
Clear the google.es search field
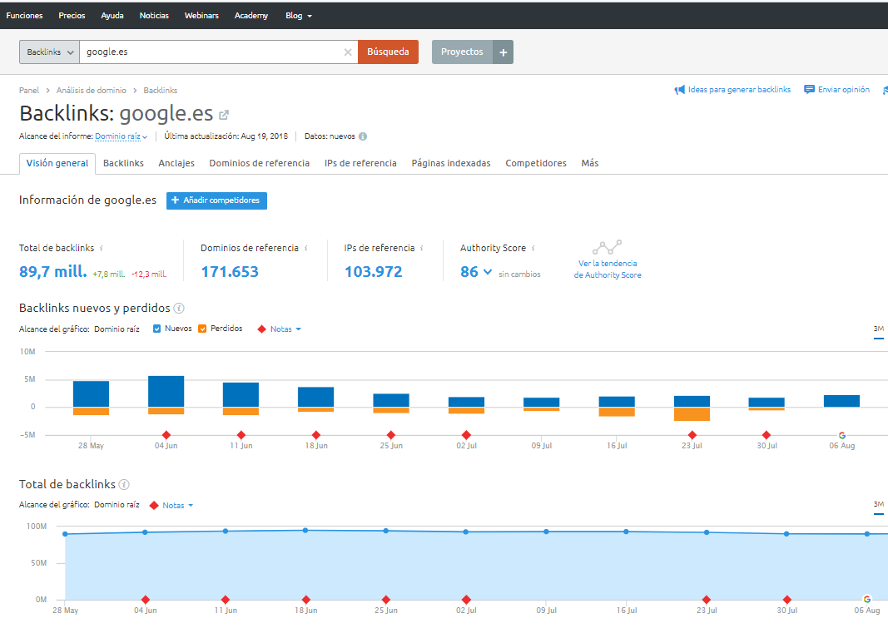(x=348, y=52)
